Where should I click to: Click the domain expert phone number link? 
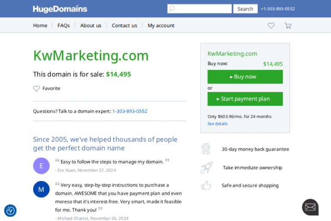coord(130,111)
